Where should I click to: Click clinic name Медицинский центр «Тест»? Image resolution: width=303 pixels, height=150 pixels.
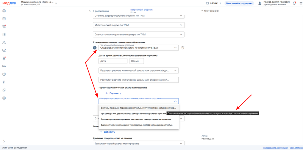37,2
